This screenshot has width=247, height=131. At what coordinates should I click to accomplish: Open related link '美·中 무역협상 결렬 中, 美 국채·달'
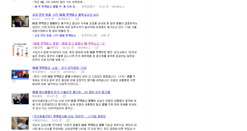click(56, 7)
